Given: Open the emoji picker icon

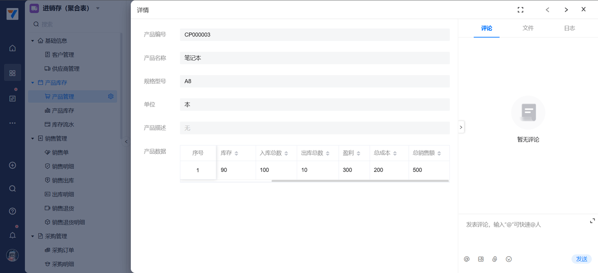Looking at the screenshot, I should click(x=509, y=259).
